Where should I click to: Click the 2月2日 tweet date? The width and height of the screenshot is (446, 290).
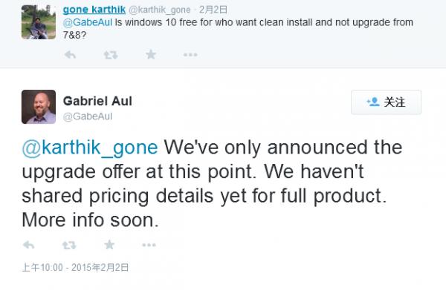213,10
